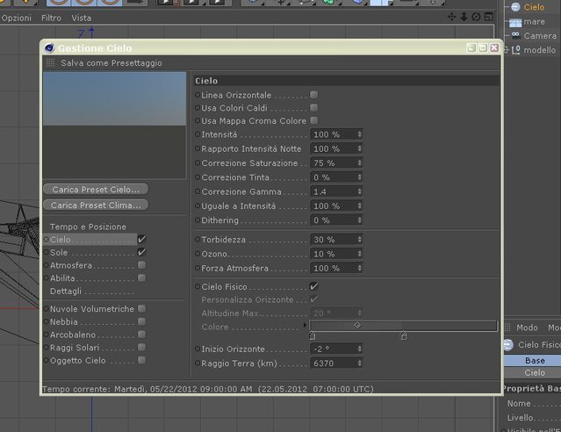Click the viewport zoom arrow icon
The image size is (561, 432).
[464, 17]
